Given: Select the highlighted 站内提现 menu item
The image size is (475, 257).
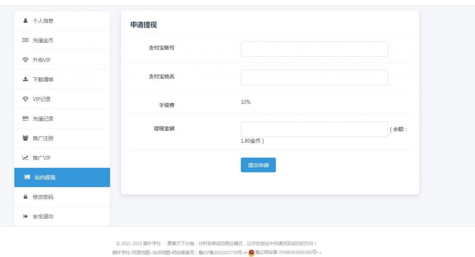Looking at the screenshot, I should 62,177.
